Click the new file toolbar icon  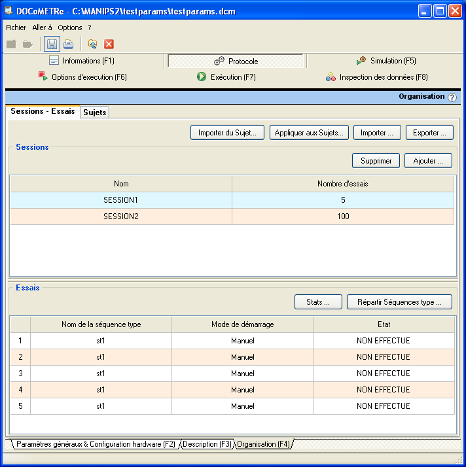click(11, 44)
